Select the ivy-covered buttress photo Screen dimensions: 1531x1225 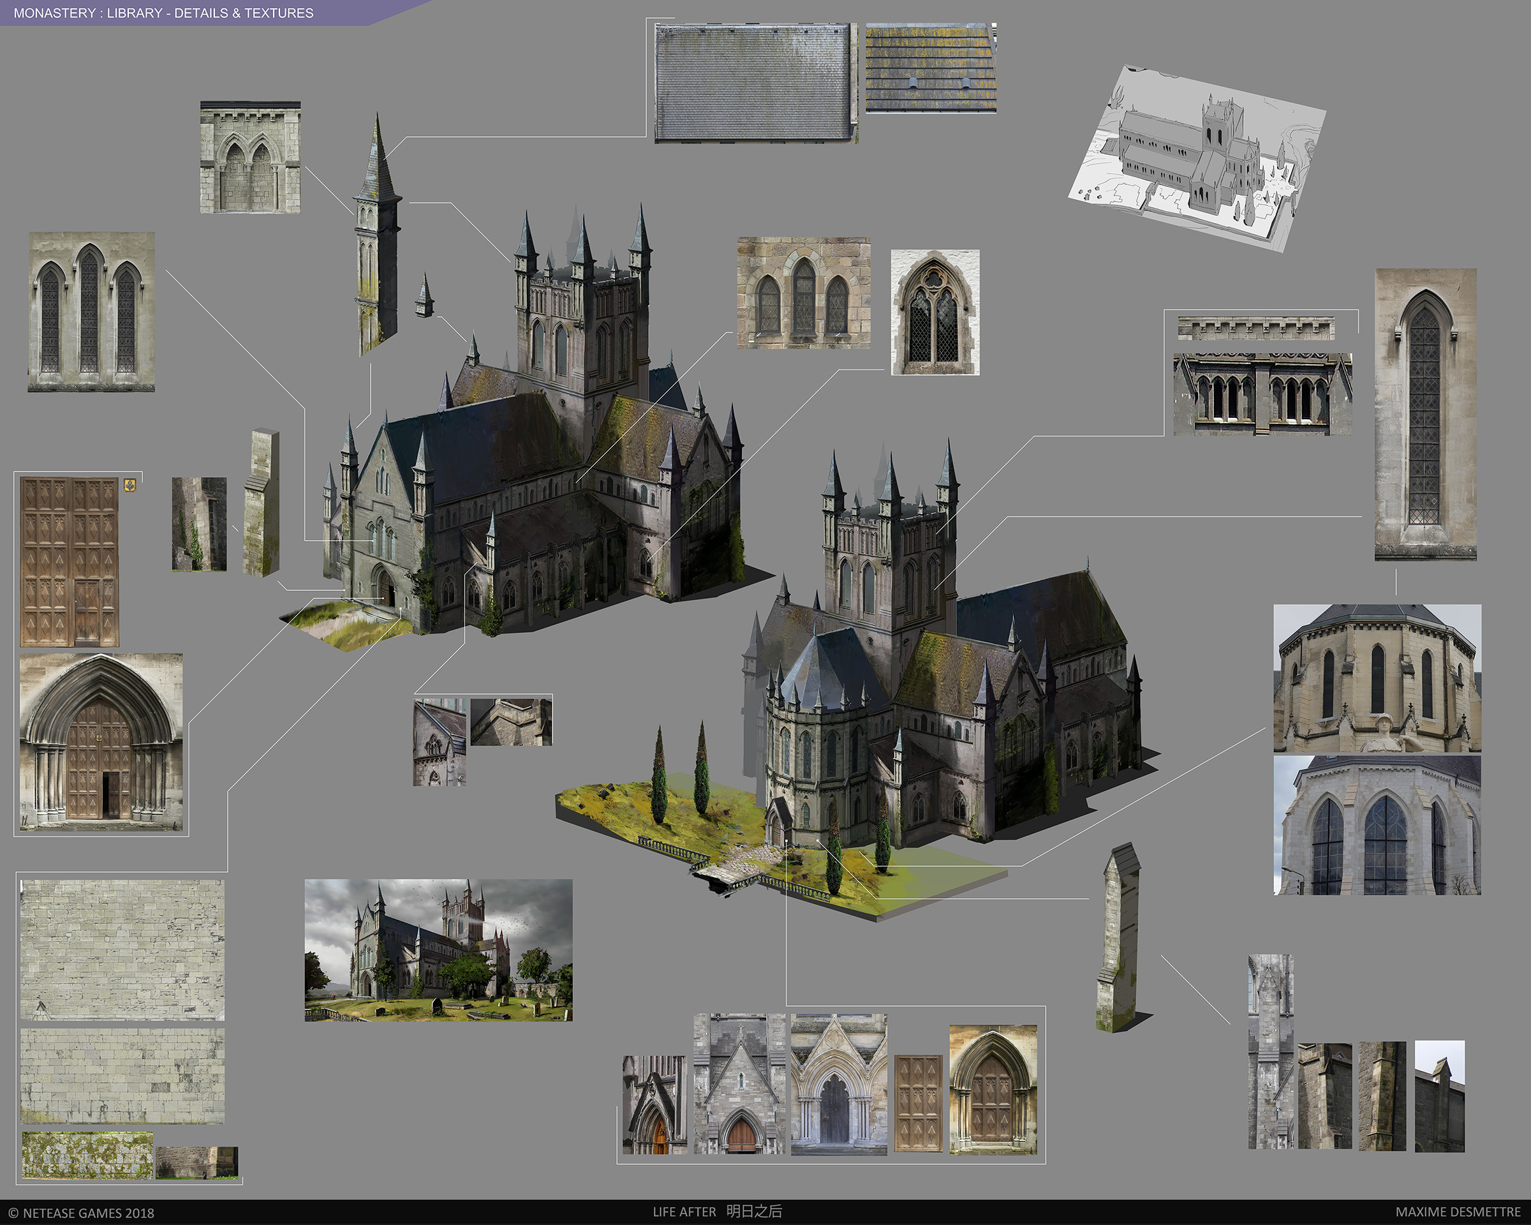tap(199, 524)
